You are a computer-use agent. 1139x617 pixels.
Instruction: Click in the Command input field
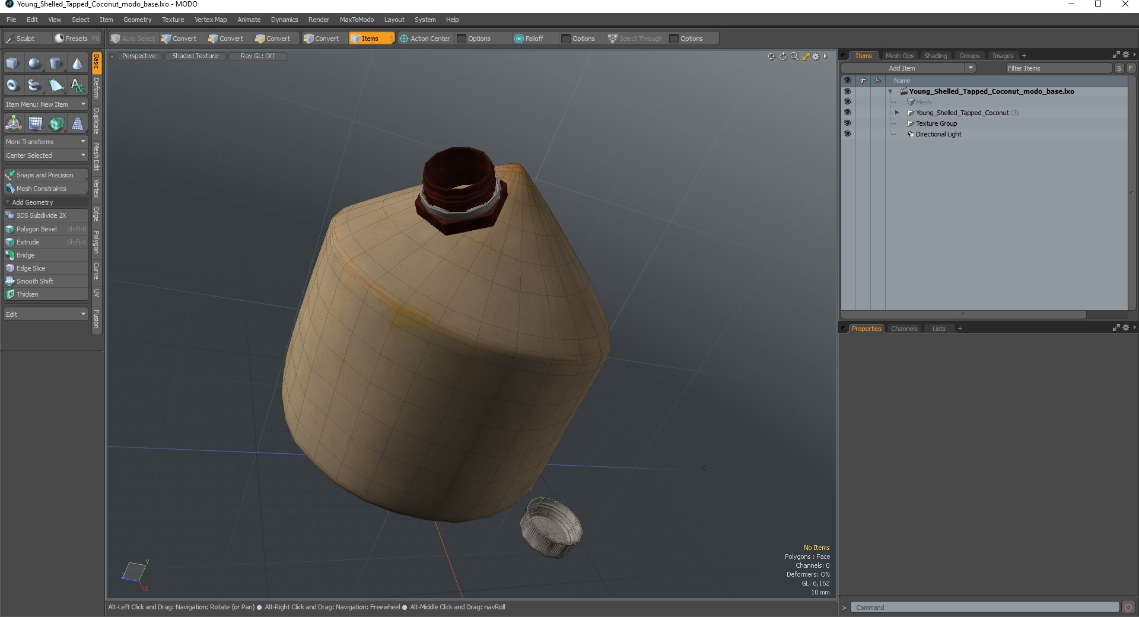985,608
